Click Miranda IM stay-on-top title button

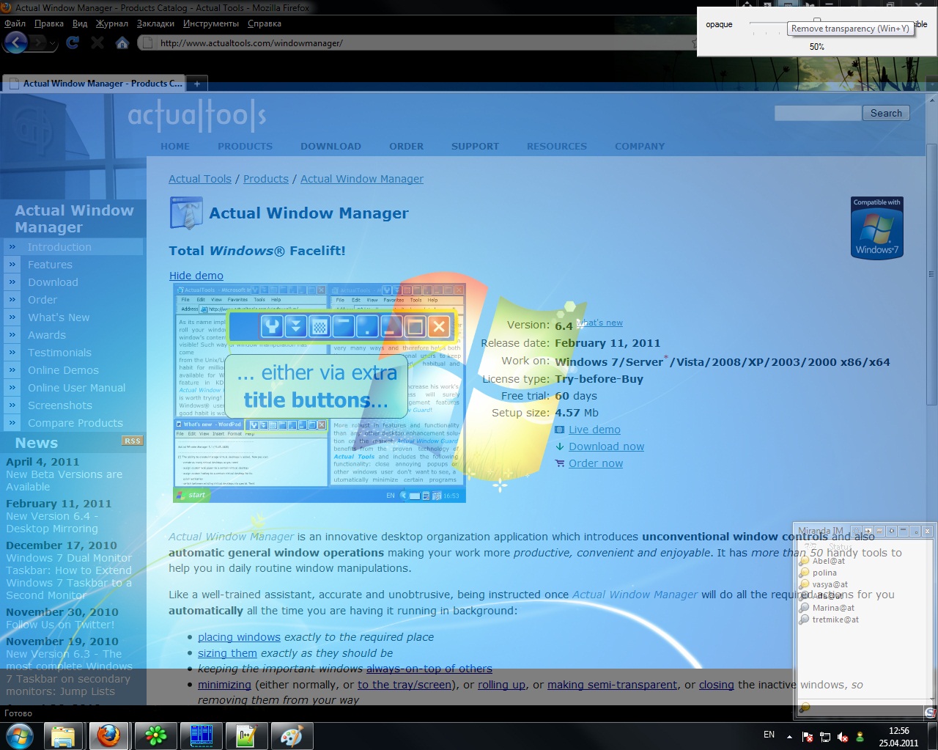(856, 531)
